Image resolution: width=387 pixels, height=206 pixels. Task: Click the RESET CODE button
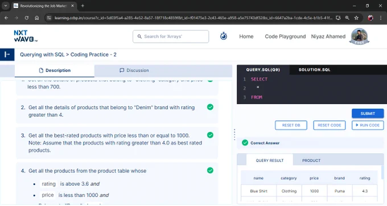330,125
